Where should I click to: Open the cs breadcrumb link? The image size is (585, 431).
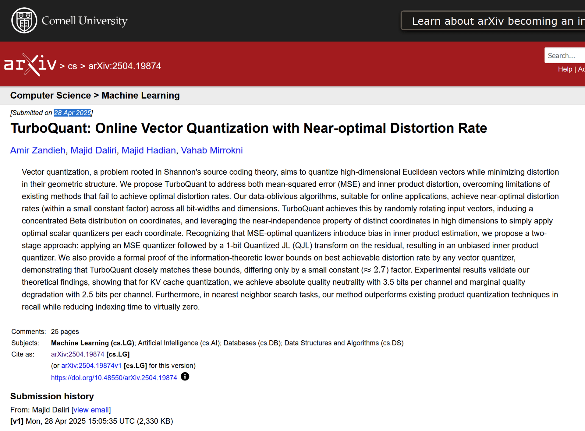(x=72, y=66)
